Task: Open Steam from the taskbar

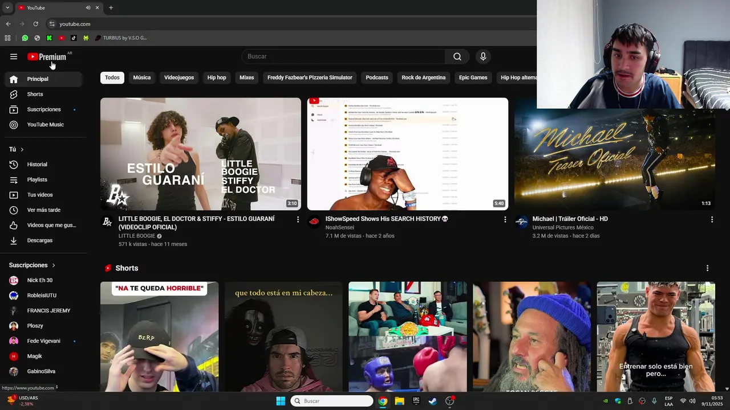Action: coord(432,401)
